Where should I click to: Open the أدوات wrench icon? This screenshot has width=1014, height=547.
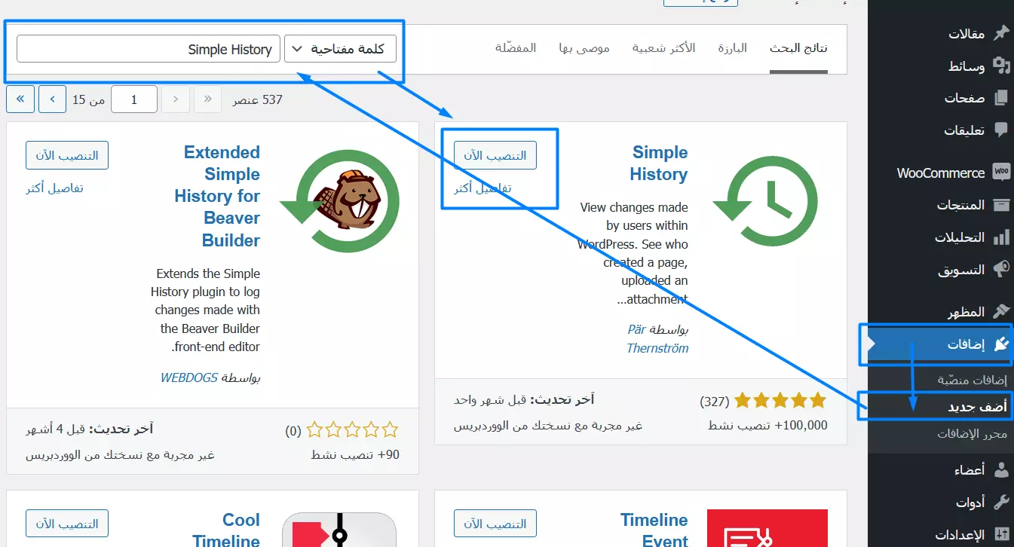(1000, 502)
